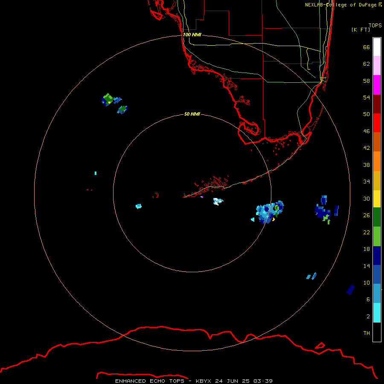Screen dimensions: 384x384
Task: Click the "100 NMI" range ring label
Action: 192,35
